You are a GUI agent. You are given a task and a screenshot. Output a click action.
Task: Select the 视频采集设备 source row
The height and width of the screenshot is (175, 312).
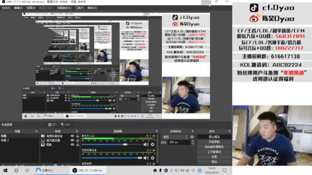60,136
